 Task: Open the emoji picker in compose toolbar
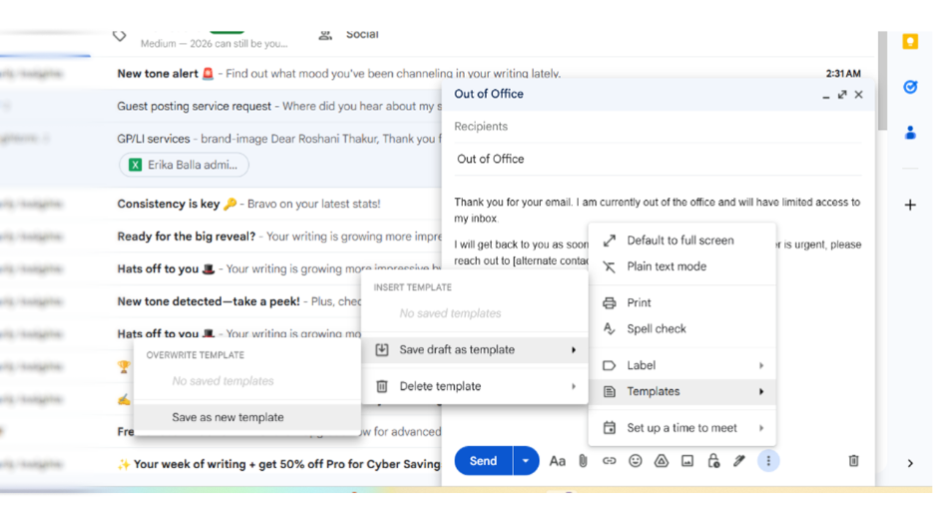coord(635,461)
